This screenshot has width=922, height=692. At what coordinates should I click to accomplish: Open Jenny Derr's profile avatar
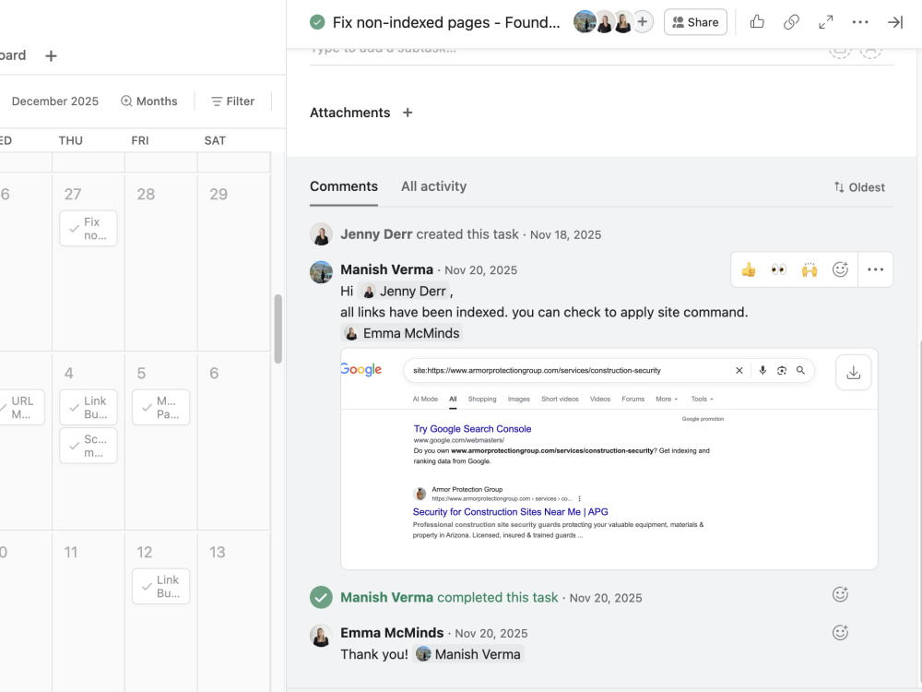(321, 234)
